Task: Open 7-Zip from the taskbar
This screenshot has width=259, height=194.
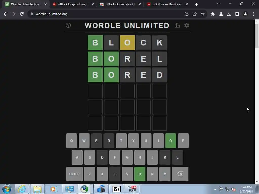Action: coord(116,189)
